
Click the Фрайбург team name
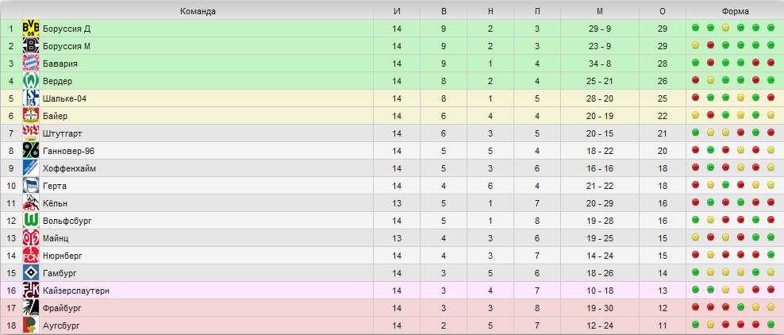pos(62,308)
